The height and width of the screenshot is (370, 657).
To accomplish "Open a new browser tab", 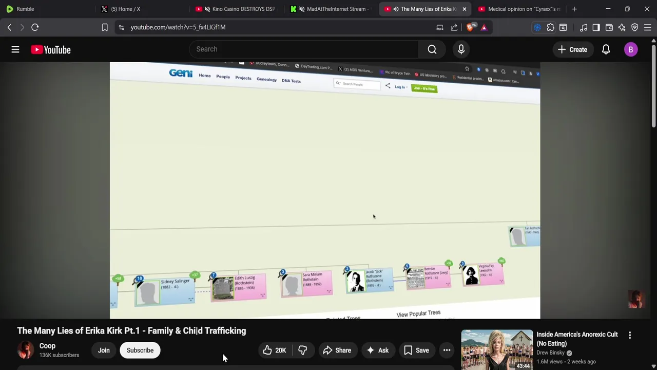I will (x=574, y=9).
